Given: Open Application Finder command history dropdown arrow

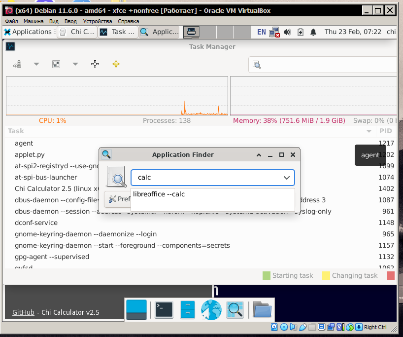Looking at the screenshot, I should 287,178.
